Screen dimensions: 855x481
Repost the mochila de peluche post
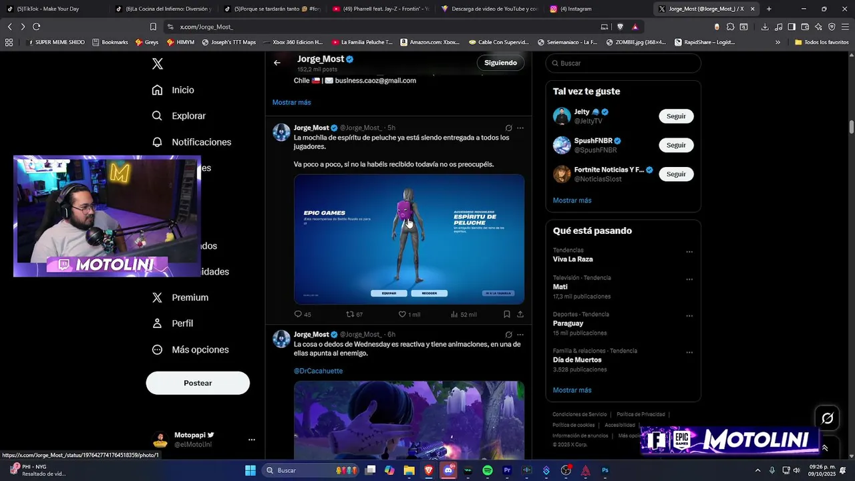[354, 314]
